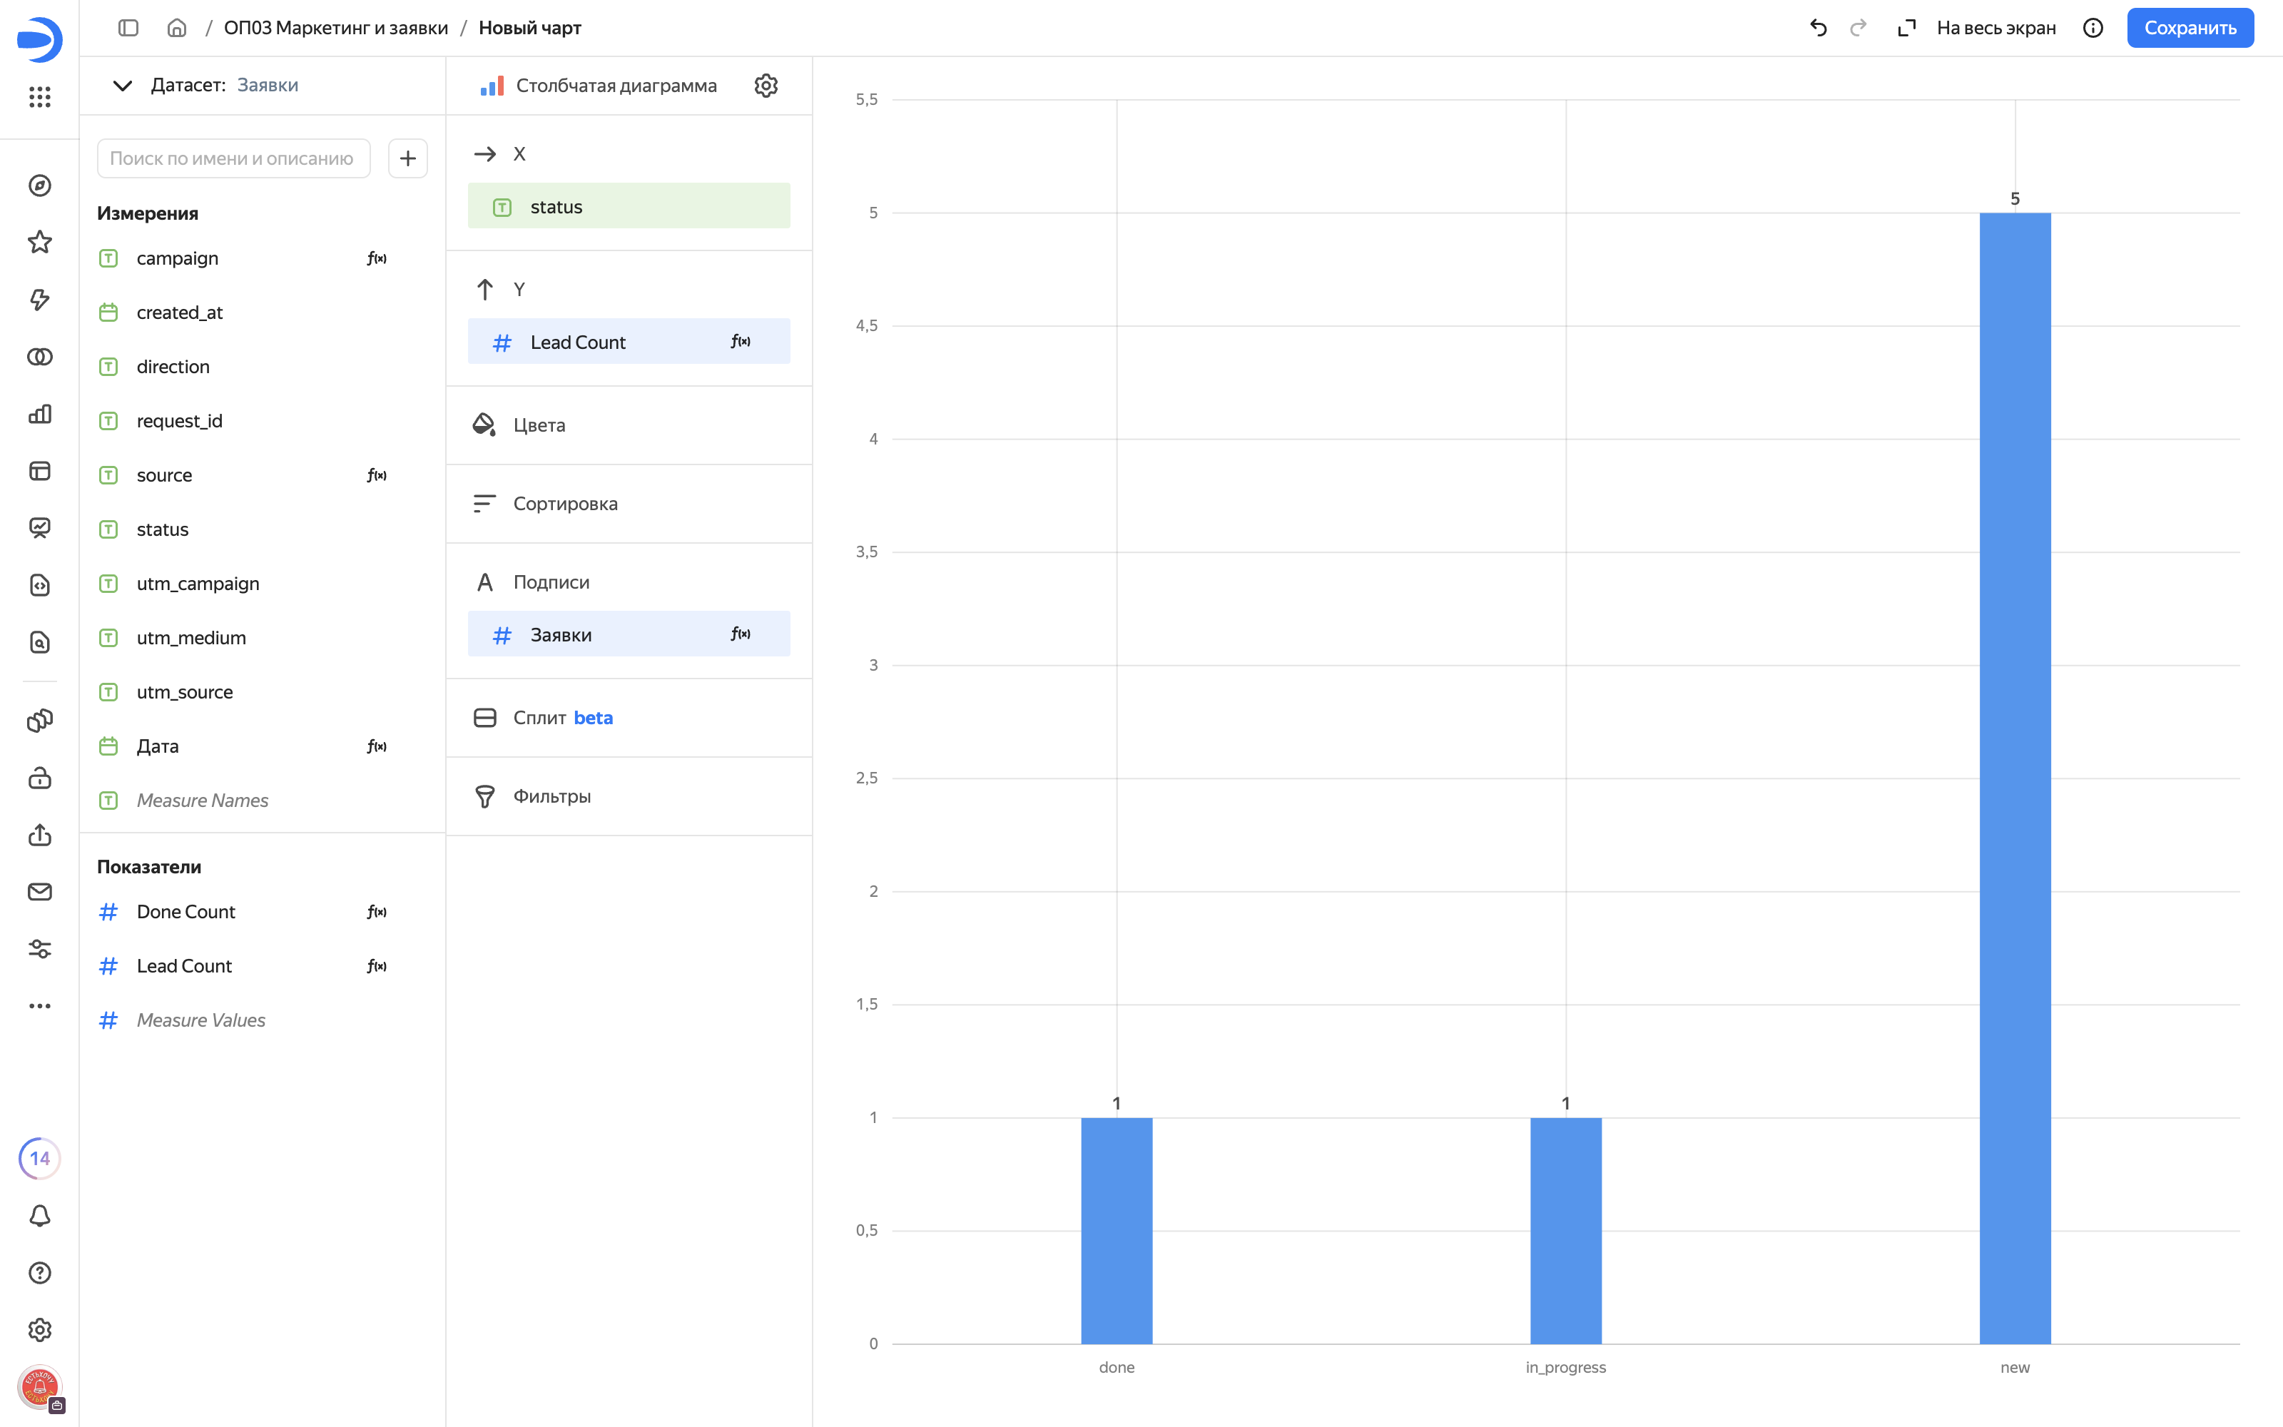Viewport: 2283px width, 1427px height.
Task: Click На весь экран button
Action: click(x=1976, y=29)
